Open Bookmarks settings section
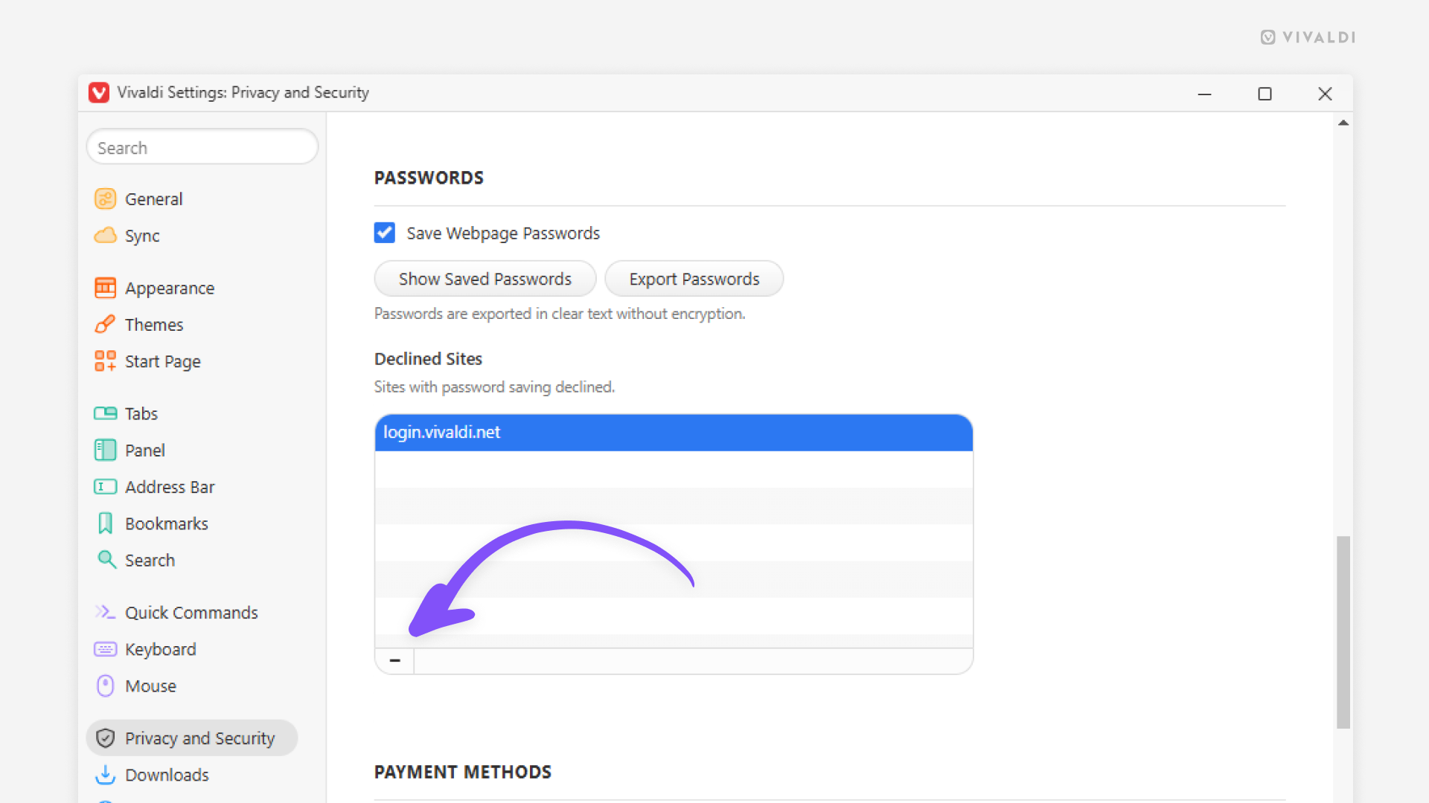1429x803 pixels. pyautogui.click(x=167, y=523)
